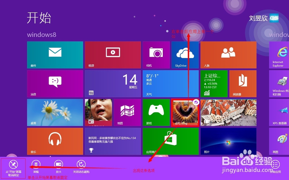Image resolution: width=289 pixels, height=180 pixels.
Task: Open the SkyDrive tile
Action: coord(185,55)
